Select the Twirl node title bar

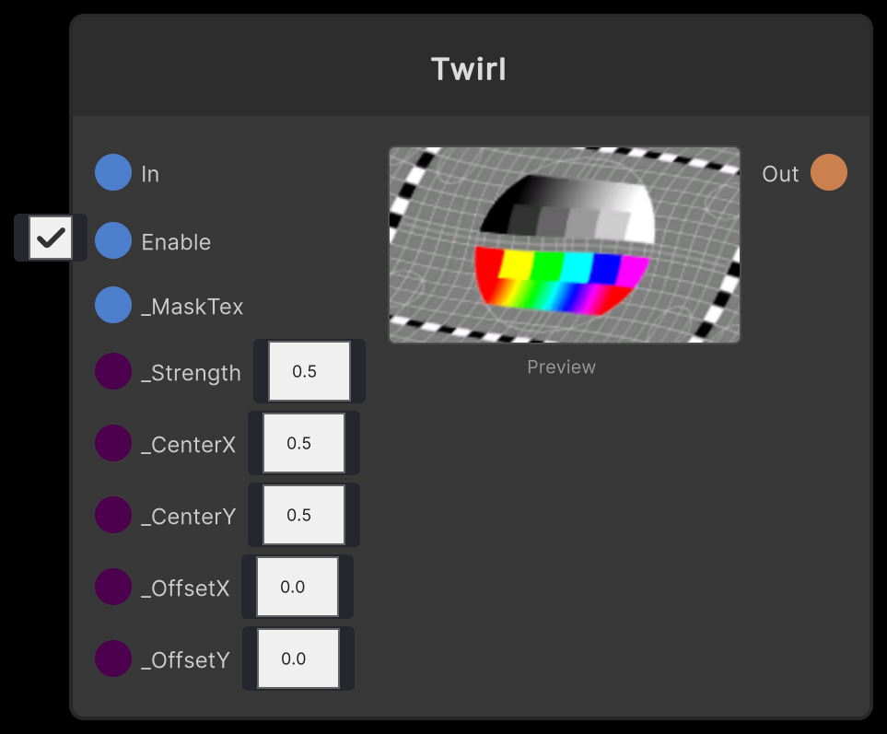tap(469, 69)
